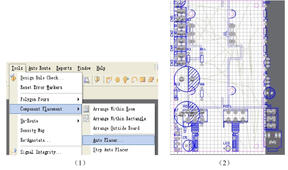Select the place arc tool icon
The width and height of the screenshot is (288, 170).
pyautogui.click(x=135, y=80)
